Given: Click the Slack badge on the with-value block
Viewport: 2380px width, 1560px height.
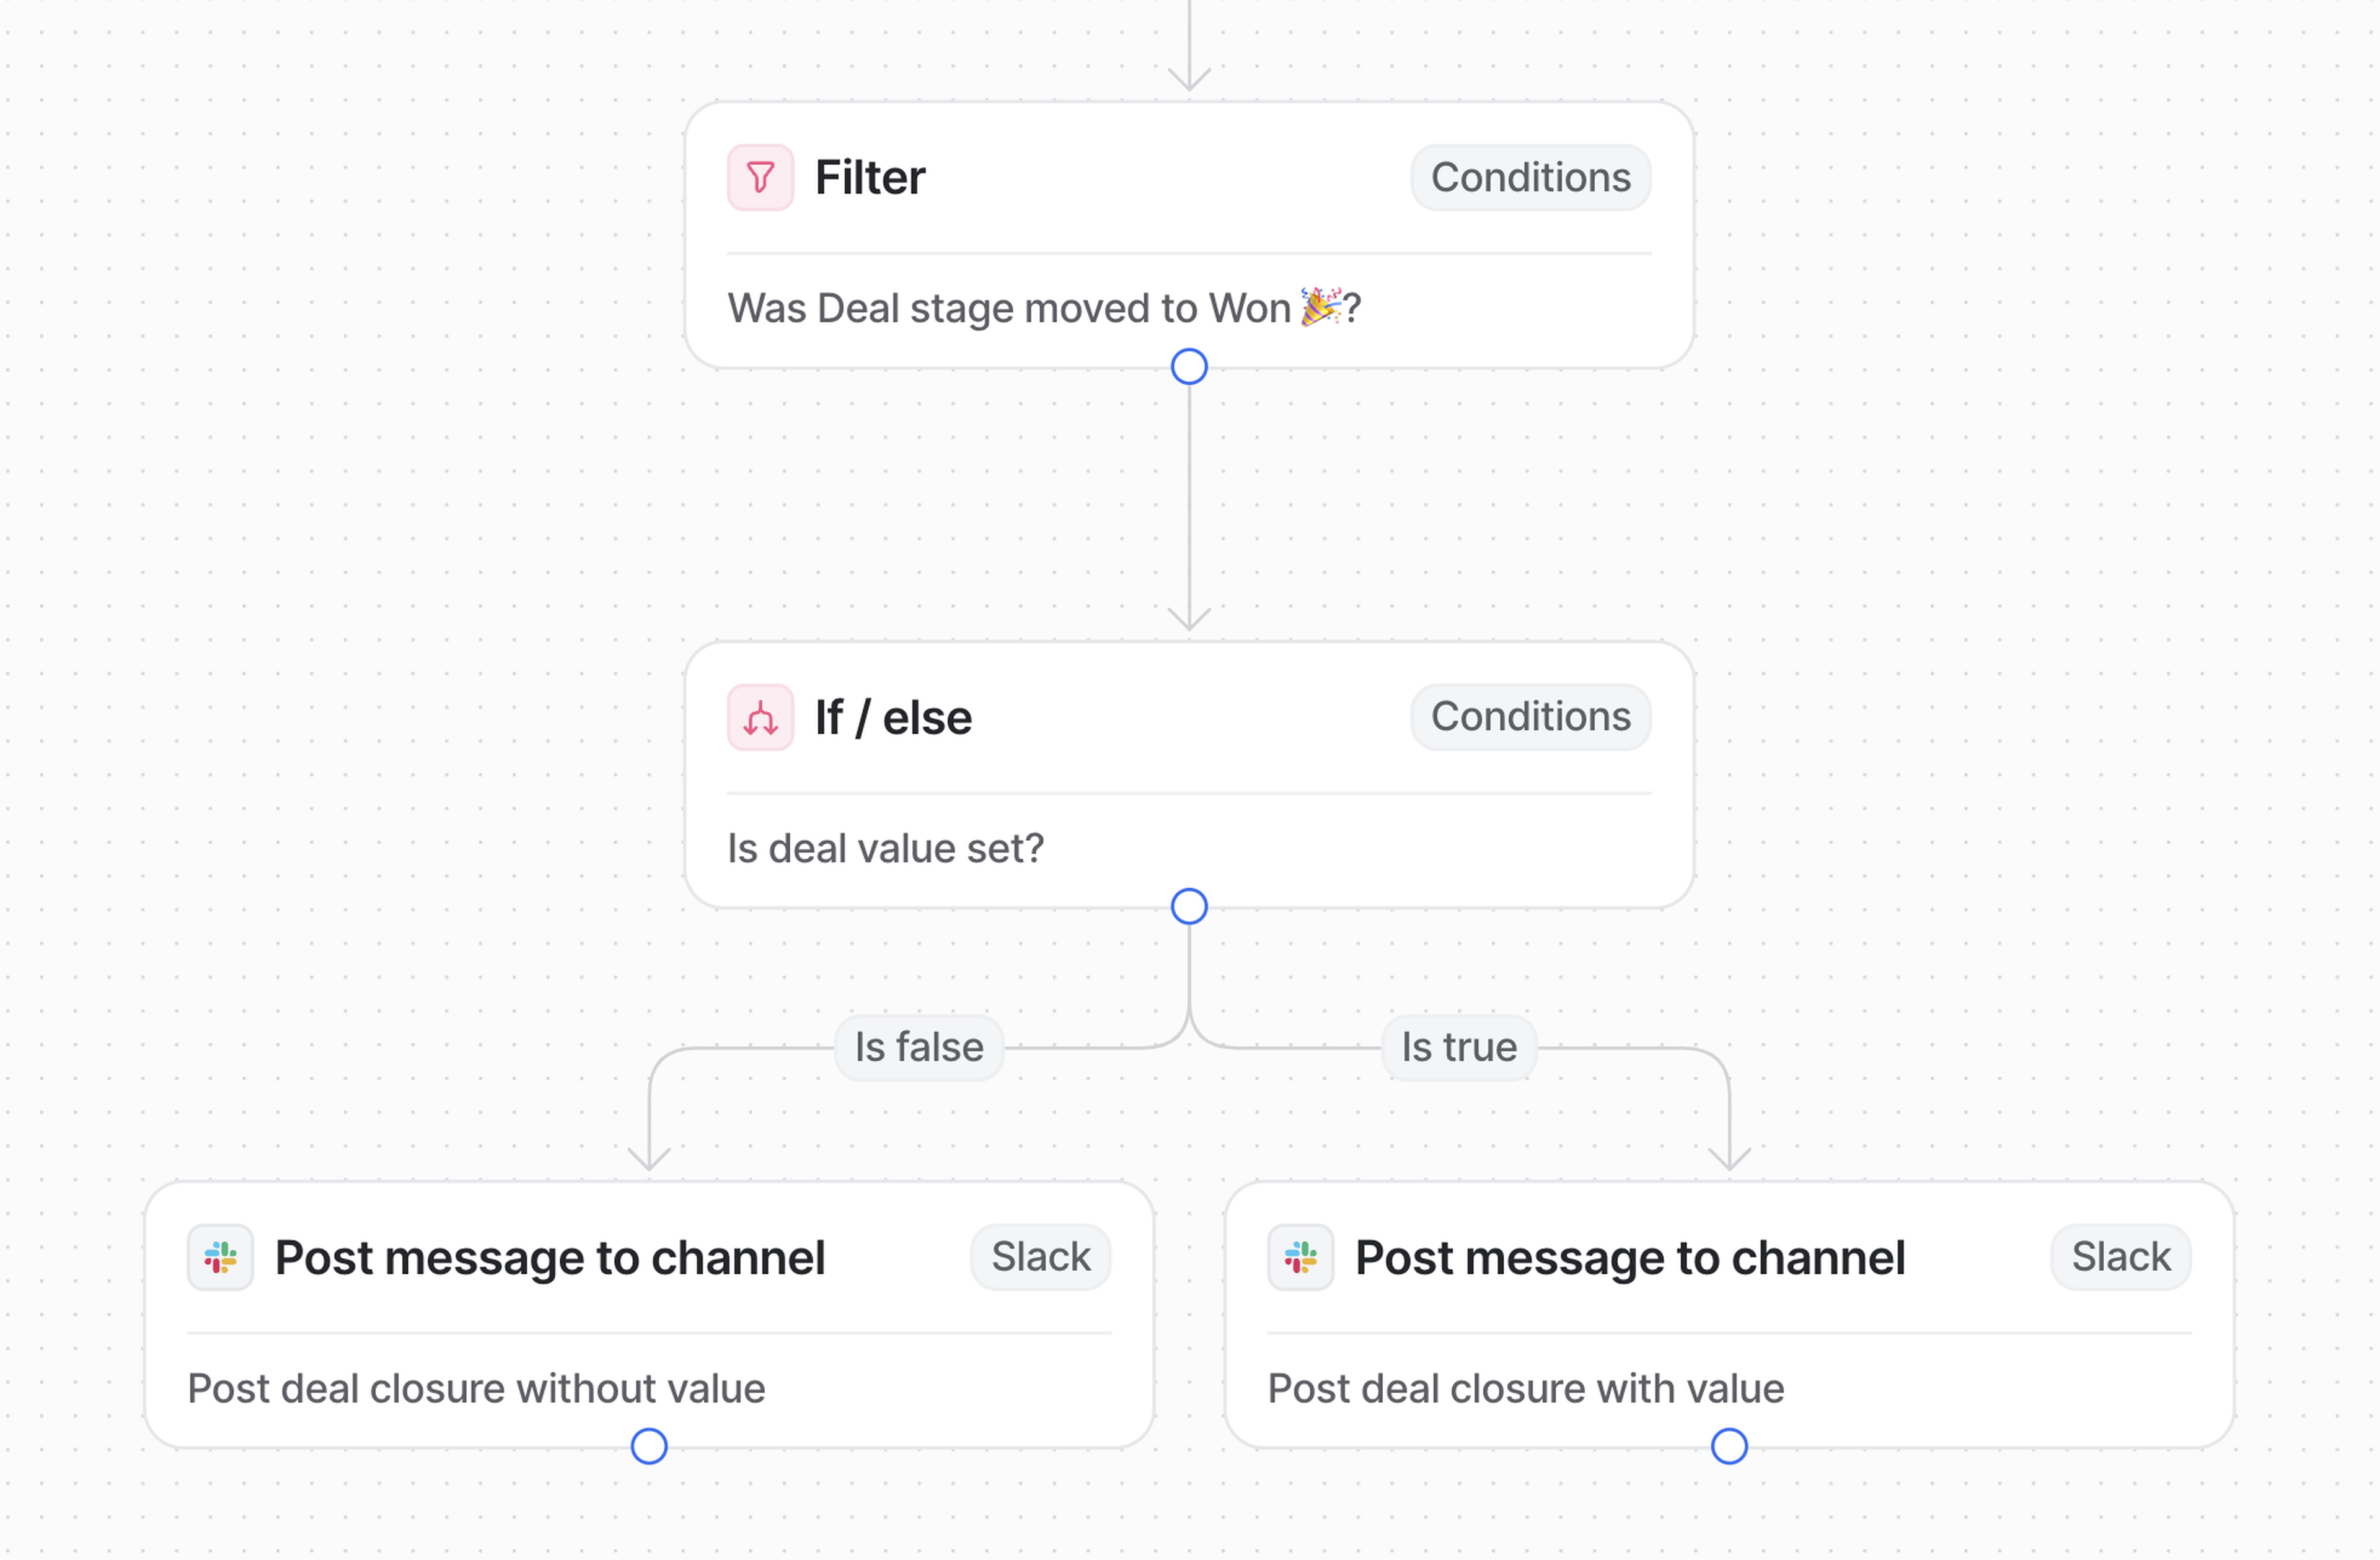Looking at the screenshot, I should coord(2120,1257).
